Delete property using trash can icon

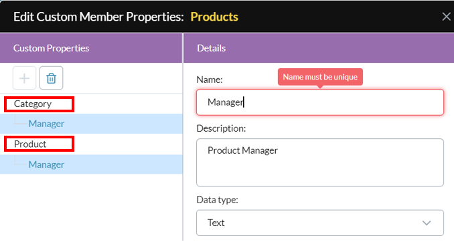point(52,78)
